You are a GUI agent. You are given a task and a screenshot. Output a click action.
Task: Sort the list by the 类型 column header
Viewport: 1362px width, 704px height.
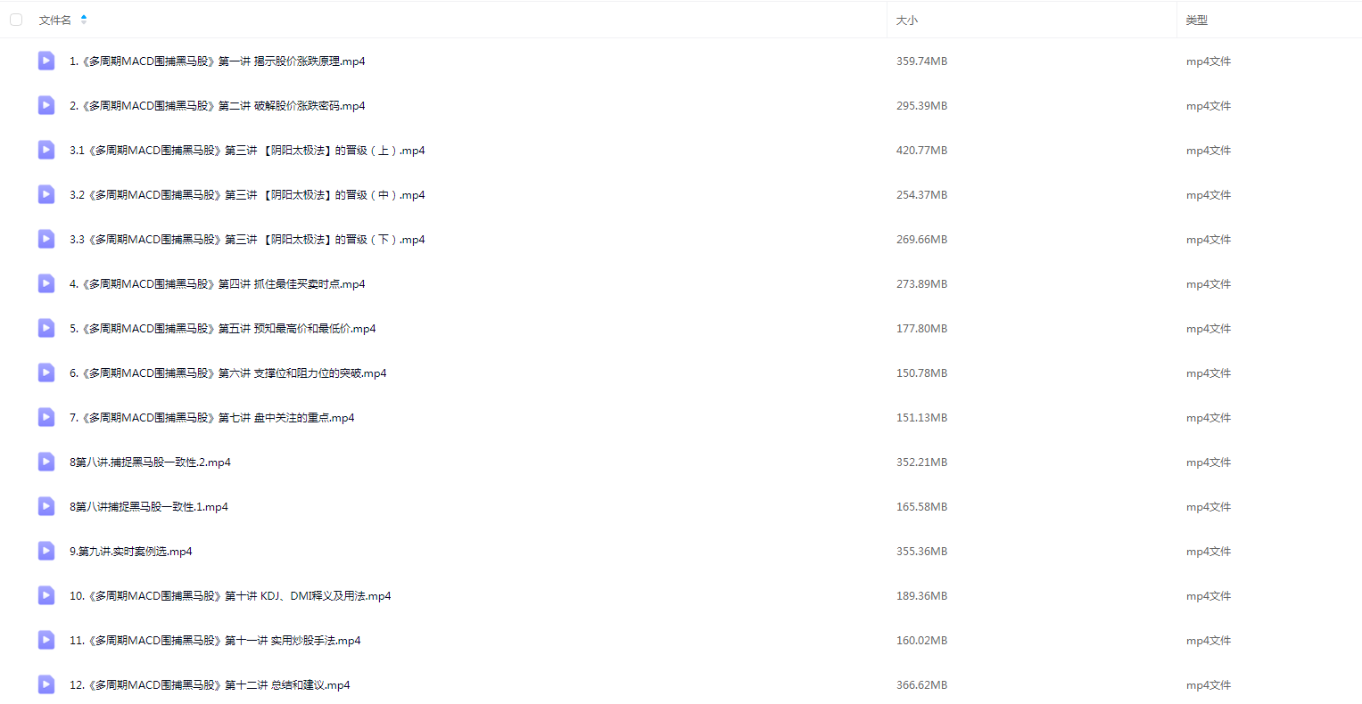tap(1196, 20)
